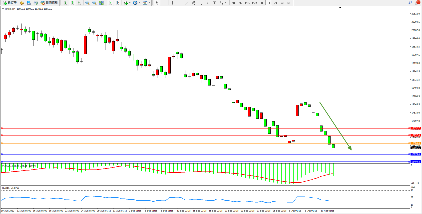Switch chart to candlestick mode
Viewport: 422px width, 214px height.
point(72,3)
